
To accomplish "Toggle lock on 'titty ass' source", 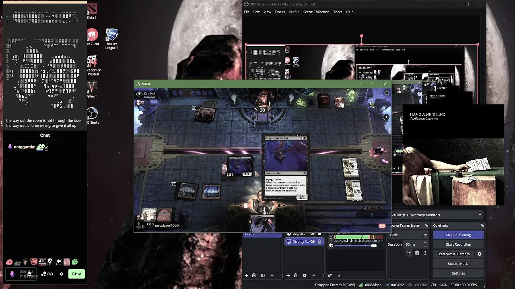I will tap(319, 234).
